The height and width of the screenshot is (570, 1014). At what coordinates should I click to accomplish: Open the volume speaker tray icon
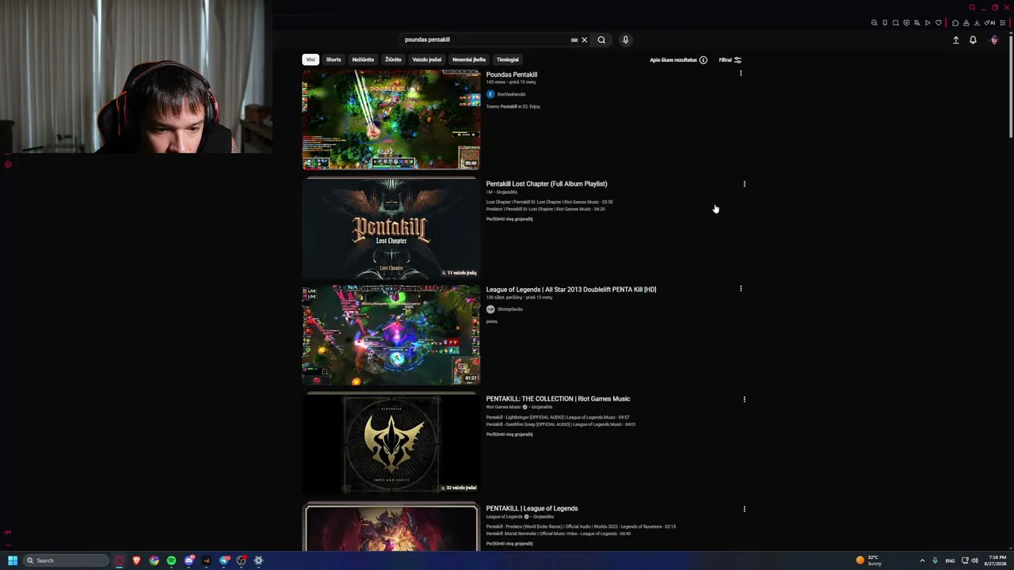[974, 560]
